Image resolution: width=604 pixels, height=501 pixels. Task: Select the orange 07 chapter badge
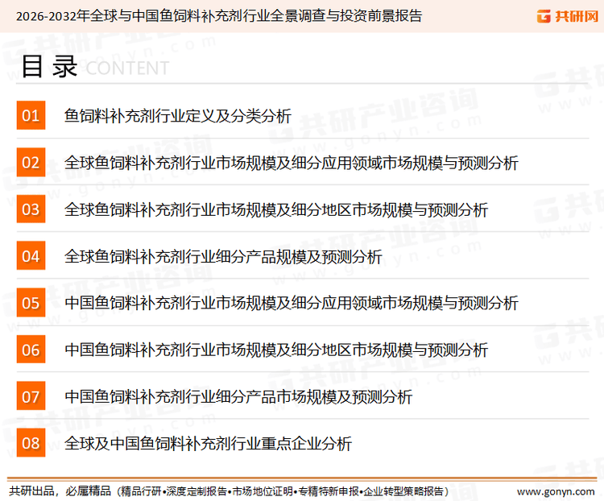pos(31,395)
